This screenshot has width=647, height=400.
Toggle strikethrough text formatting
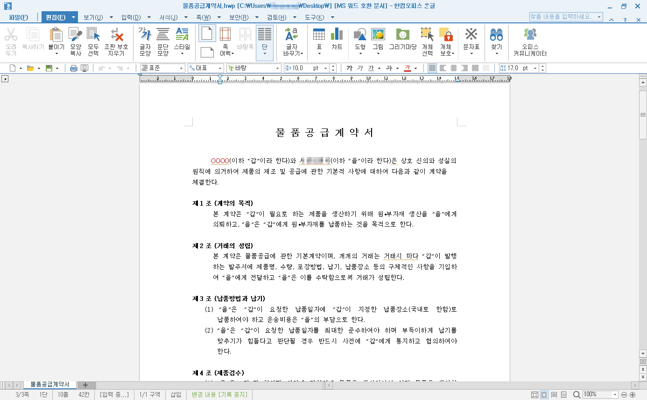point(389,68)
